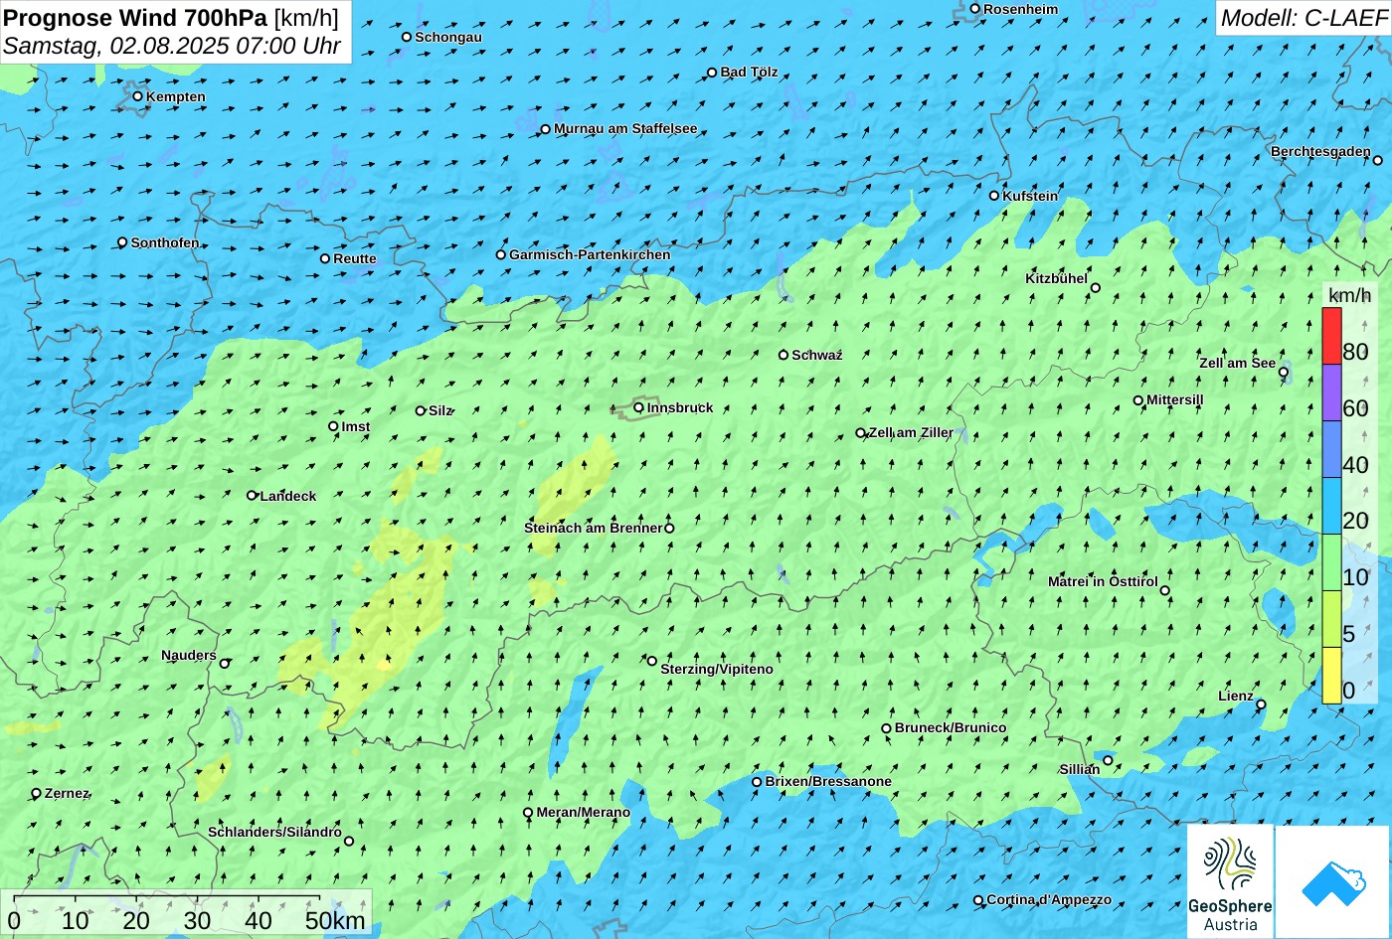Click the Kempten city marker
The width and height of the screenshot is (1392, 939).
[x=138, y=96]
